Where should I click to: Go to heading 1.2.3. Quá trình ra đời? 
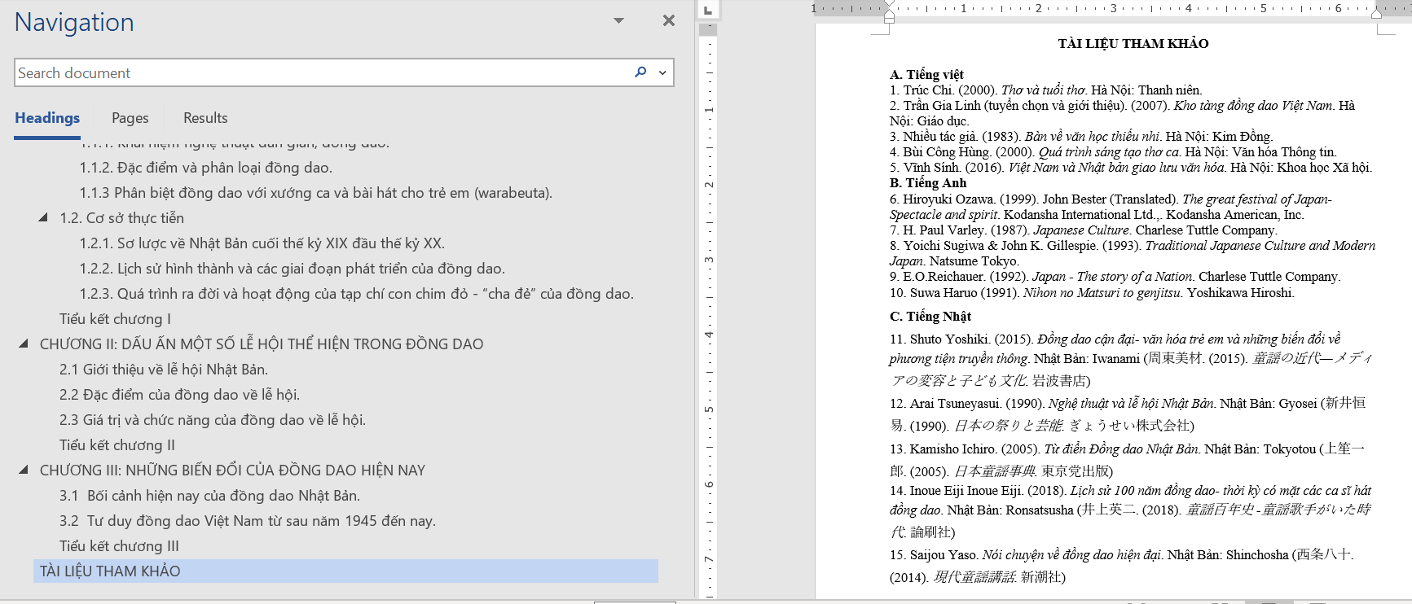(x=357, y=294)
